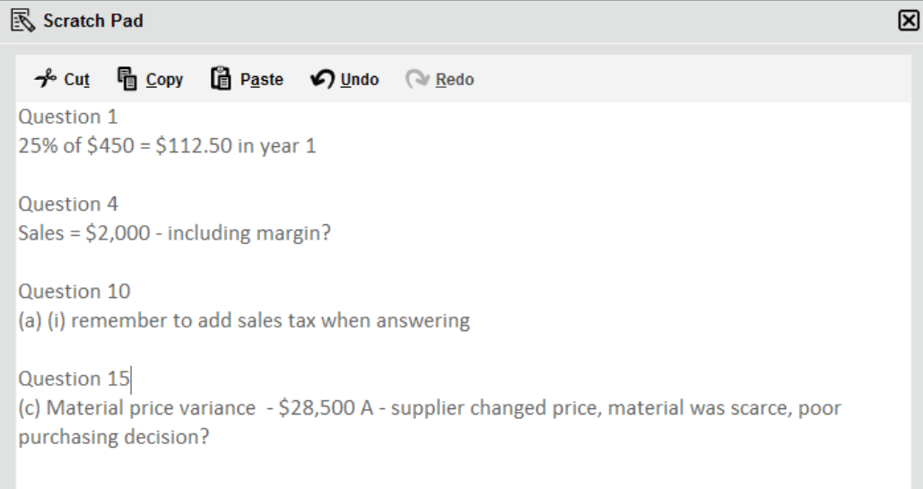The width and height of the screenshot is (923, 489).
Task: Click on 'Material price variance' text
Action: 151,407
